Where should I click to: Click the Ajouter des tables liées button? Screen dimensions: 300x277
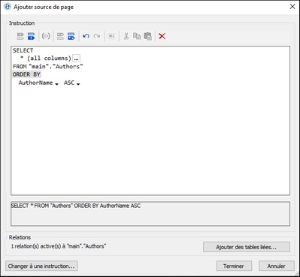[247, 247]
